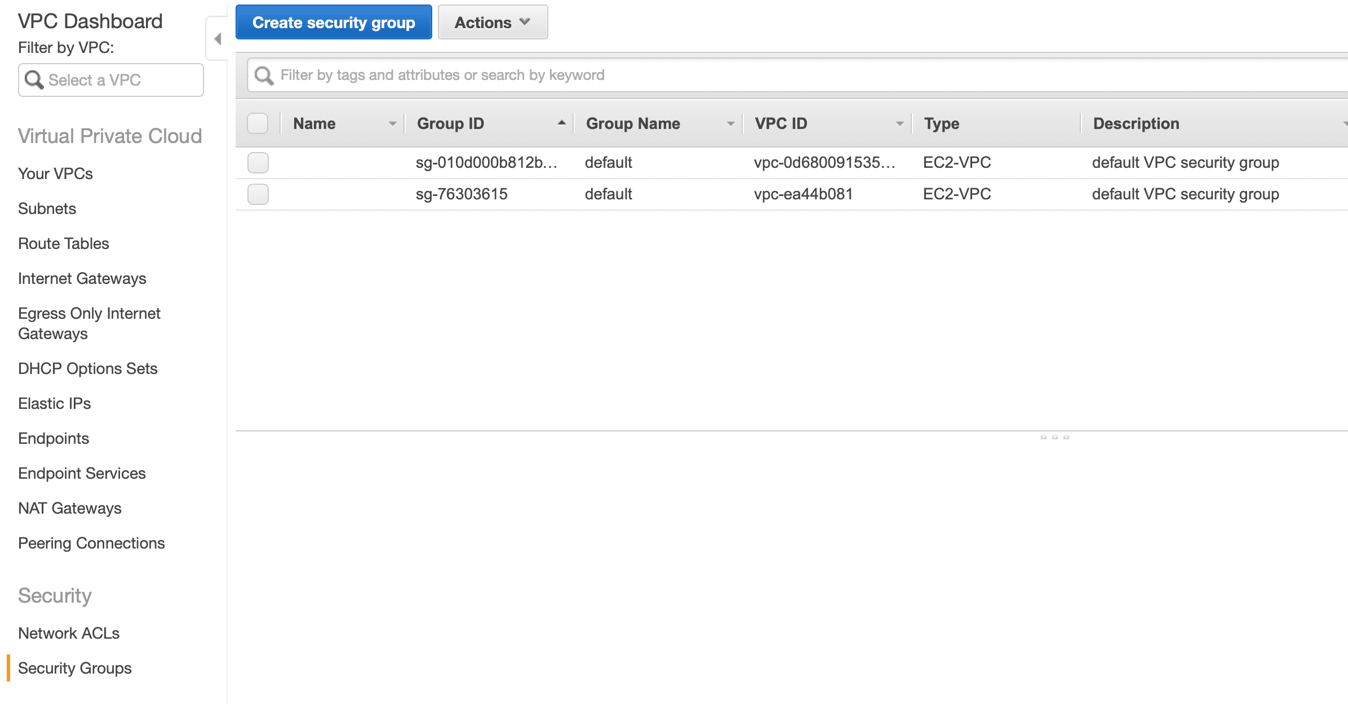The width and height of the screenshot is (1348, 704).
Task: Select Security Groups in sidebar
Action: [x=75, y=668]
